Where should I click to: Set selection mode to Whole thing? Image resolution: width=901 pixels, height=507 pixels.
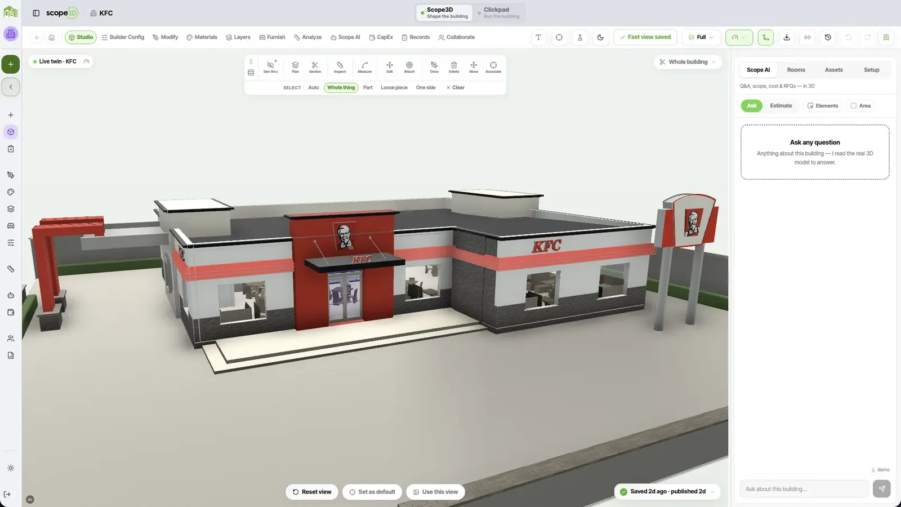(341, 87)
